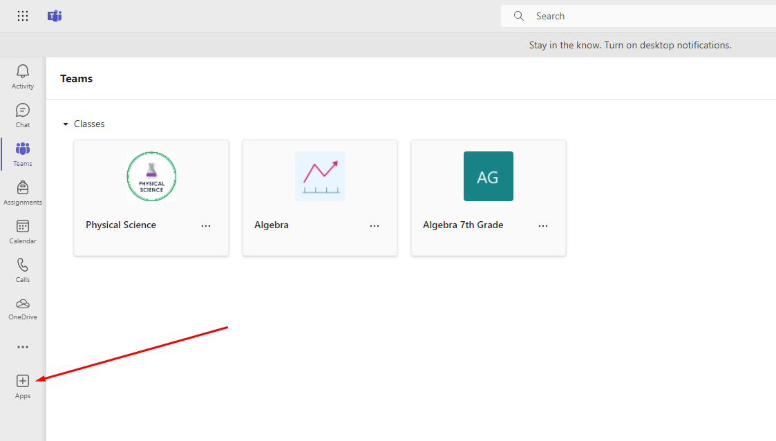Image resolution: width=776 pixels, height=441 pixels.
Task: Open the app launcher grid icon
Action: (x=23, y=16)
